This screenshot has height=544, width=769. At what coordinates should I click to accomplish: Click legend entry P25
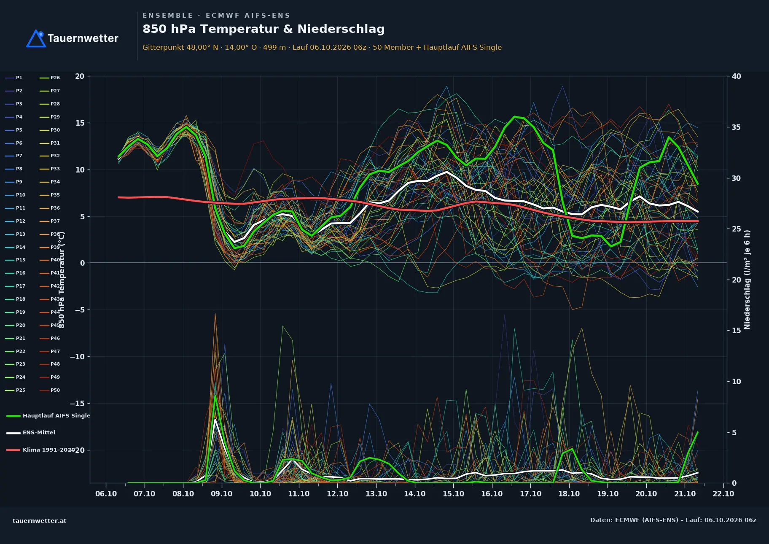(x=15, y=390)
